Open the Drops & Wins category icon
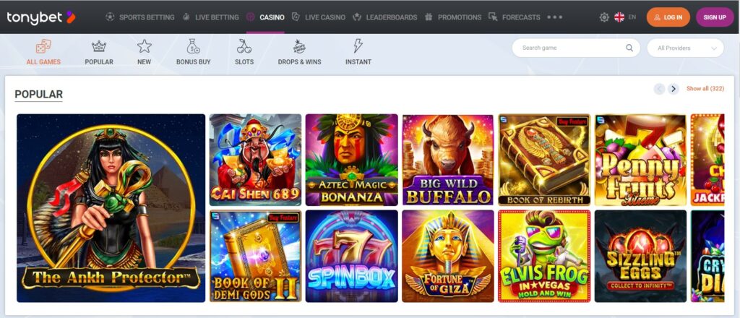740x318 pixels. pos(299,46)
